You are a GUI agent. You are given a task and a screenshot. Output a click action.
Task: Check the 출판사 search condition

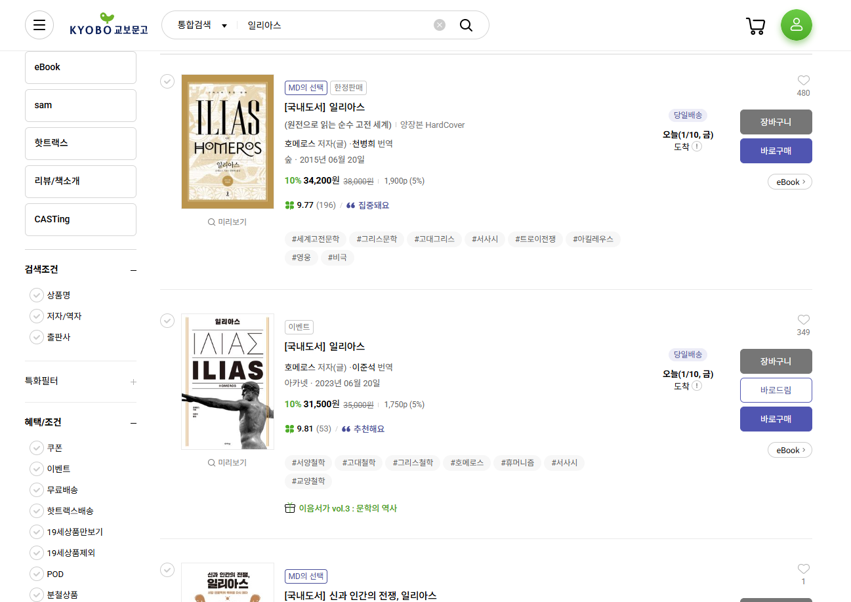tap(37, 337)
